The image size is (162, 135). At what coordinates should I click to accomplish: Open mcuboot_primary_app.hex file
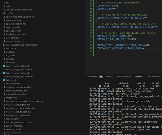tap(19, 87)
